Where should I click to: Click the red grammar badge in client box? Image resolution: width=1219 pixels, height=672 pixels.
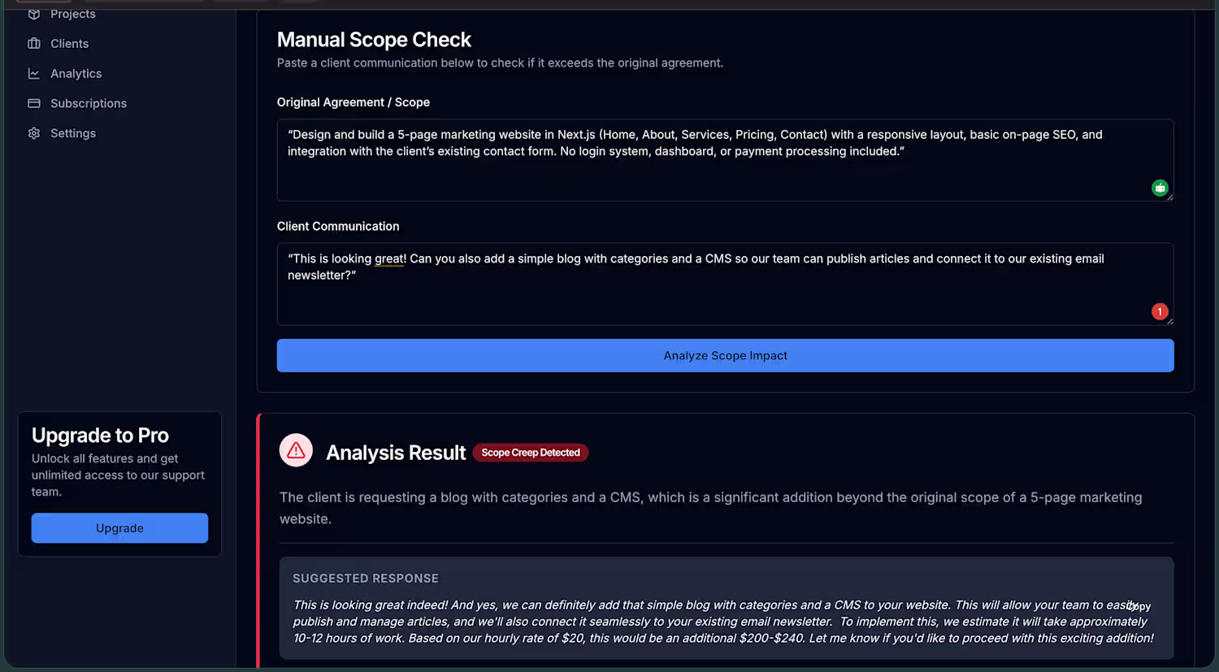pos(1160,311)
